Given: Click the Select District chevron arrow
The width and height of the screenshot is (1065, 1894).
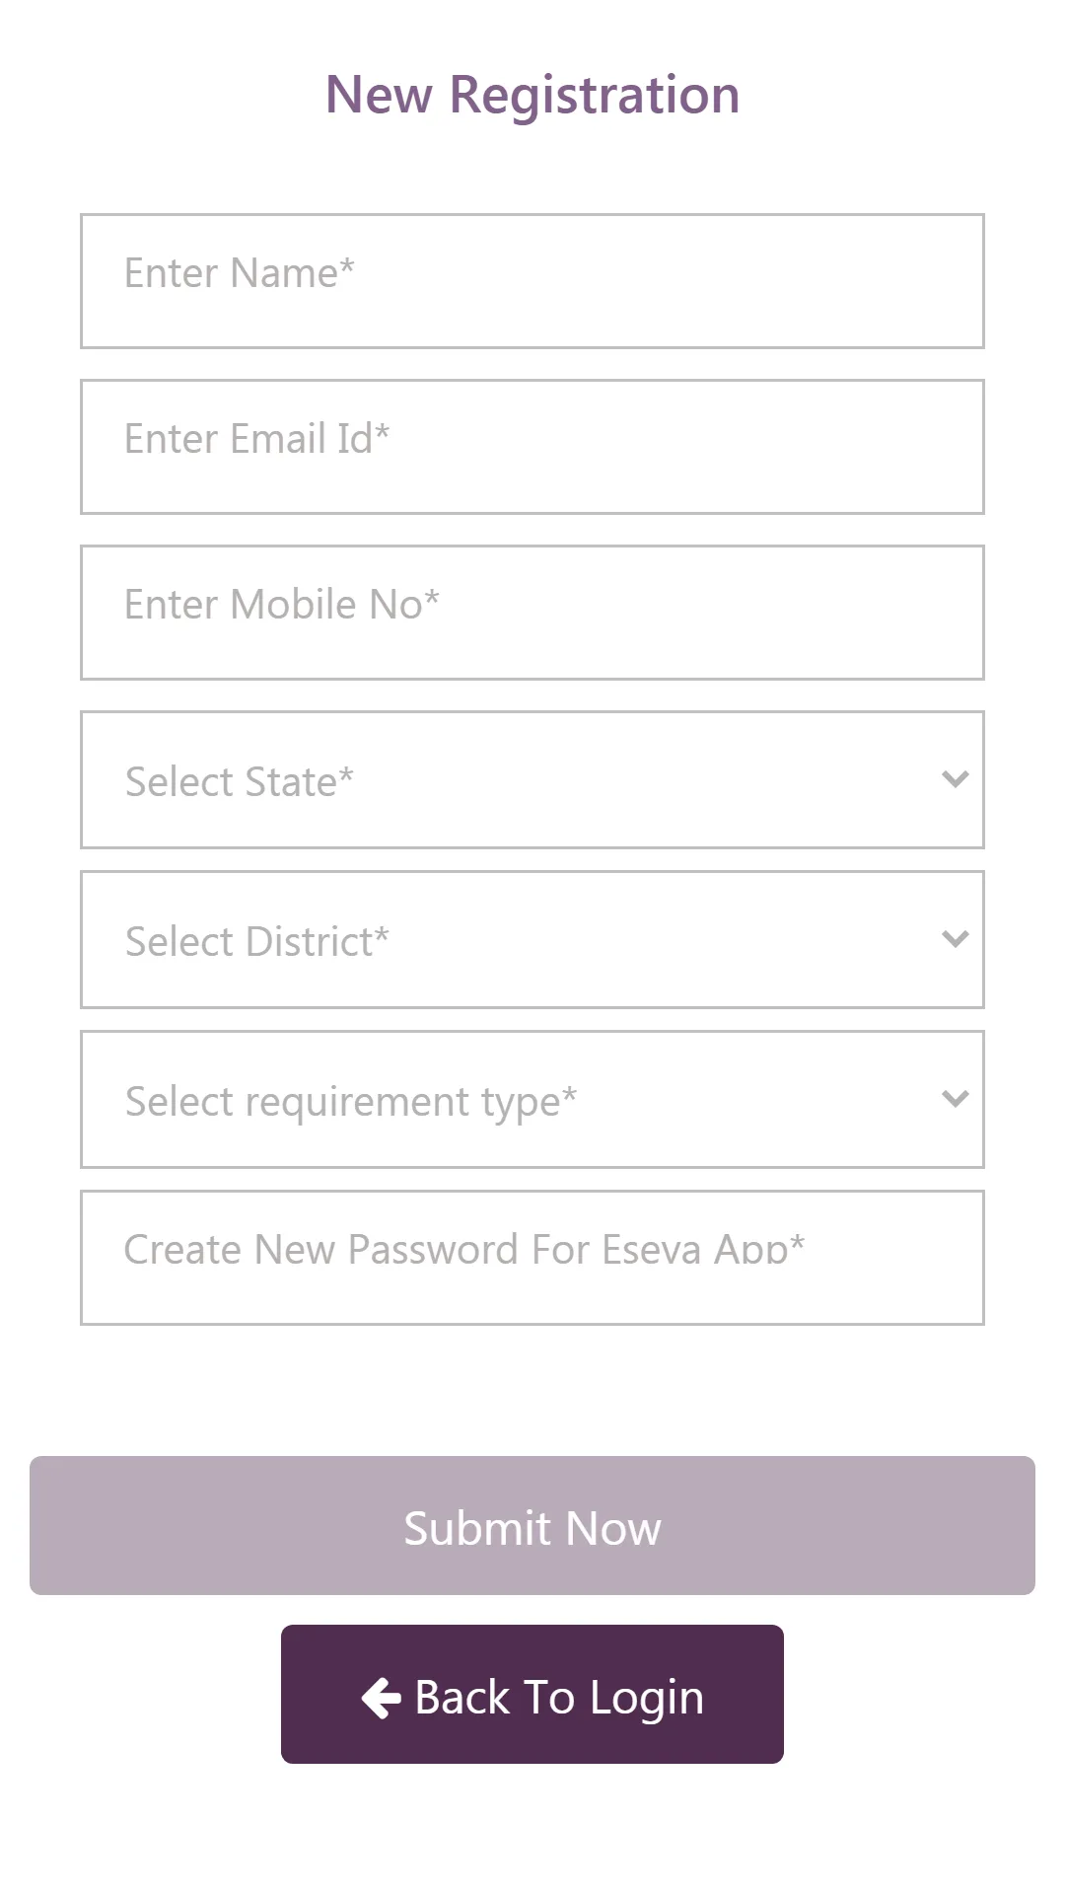Looking at the screenshot, I should coord(955,939).
